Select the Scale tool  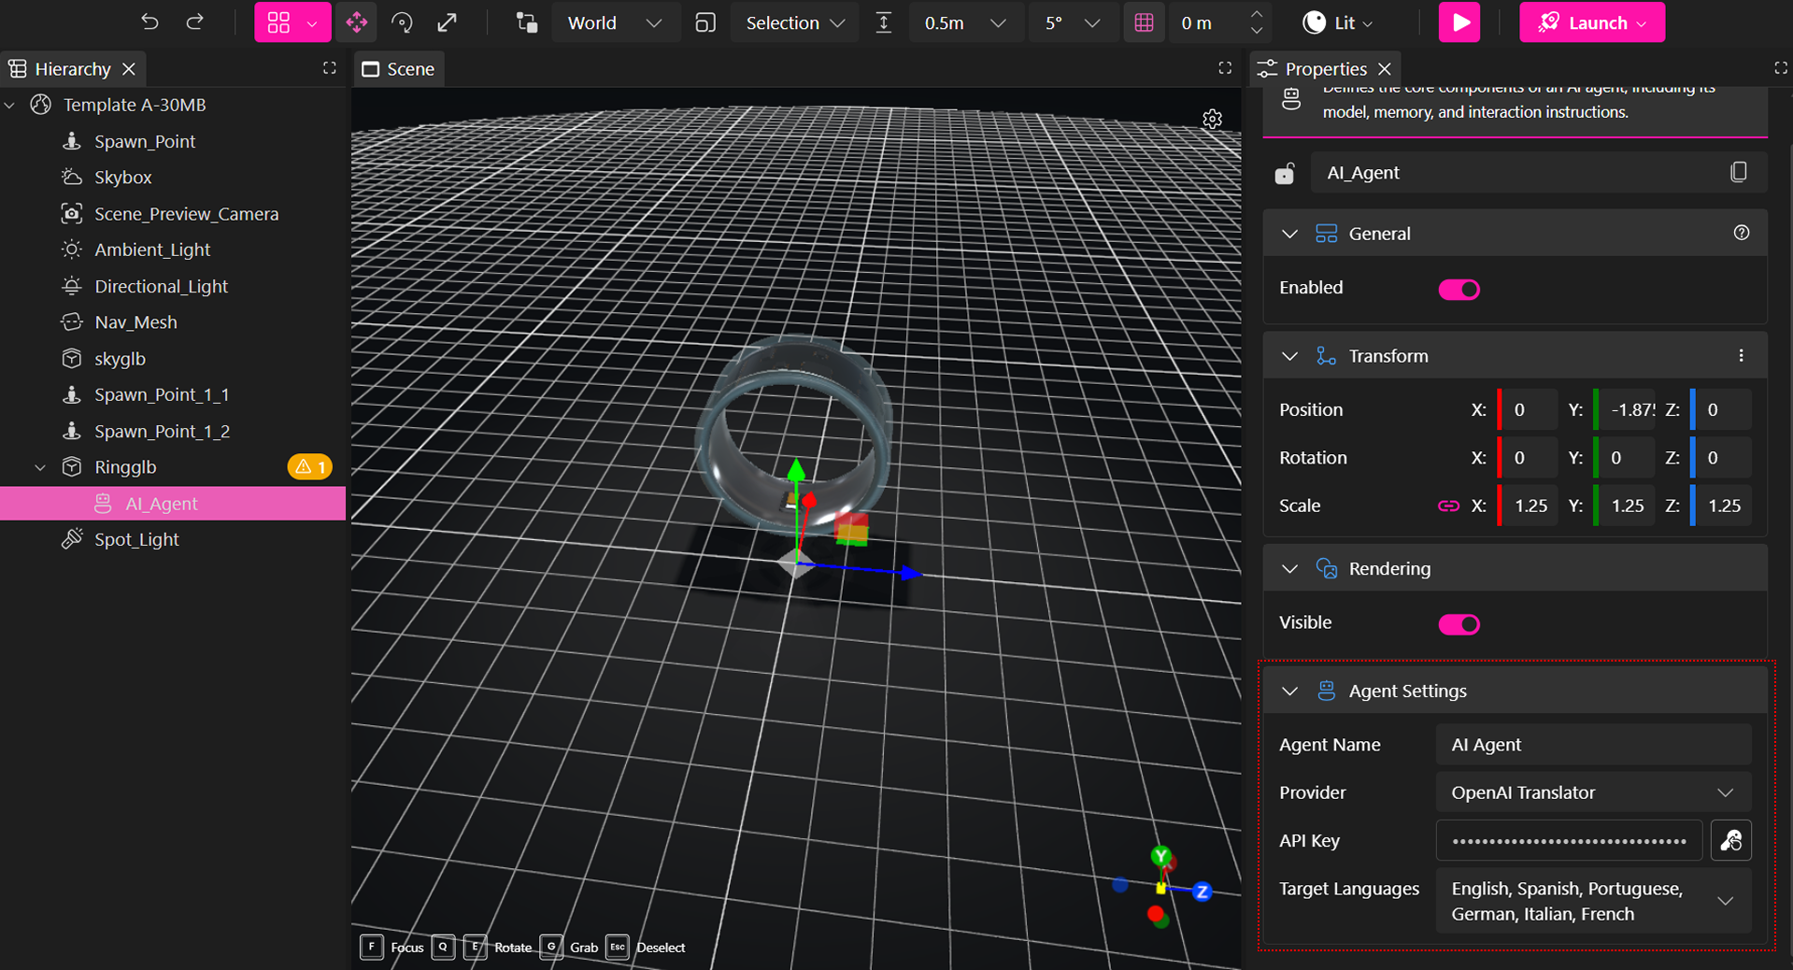[x=448, y=22]
